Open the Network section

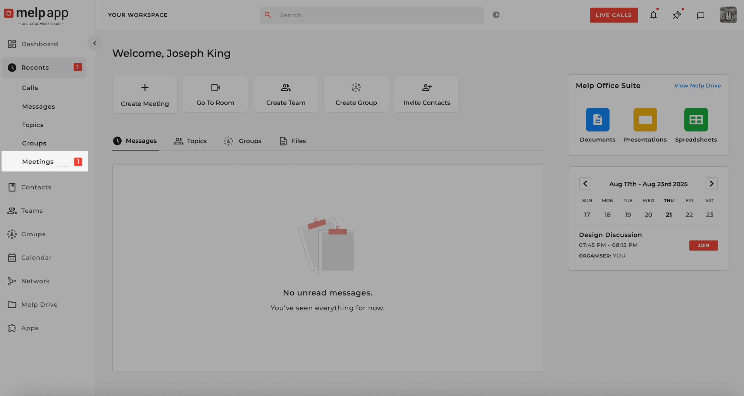coord(35,281)
